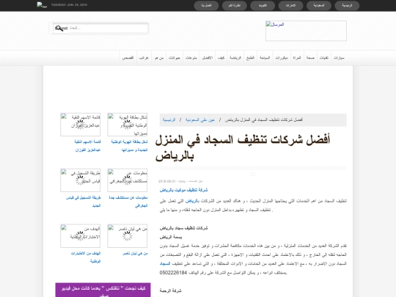The image size is (396, 297).
Task: Click the date text TUESDAY, JUN. 25, 2019
Action: [69, 5]
